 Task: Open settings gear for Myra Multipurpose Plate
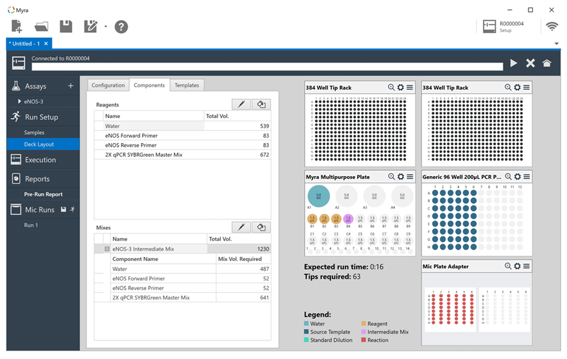(x=401, y=177)
